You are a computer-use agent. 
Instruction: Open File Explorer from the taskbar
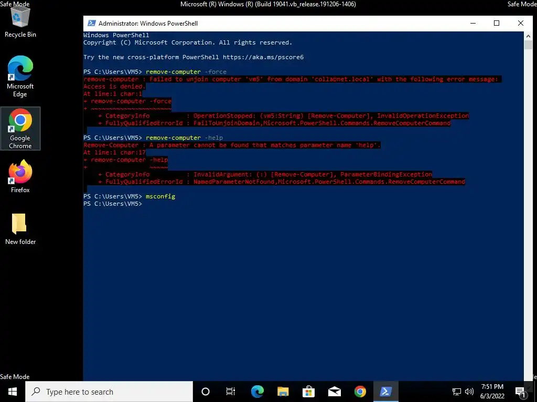[x=283, y=392]
